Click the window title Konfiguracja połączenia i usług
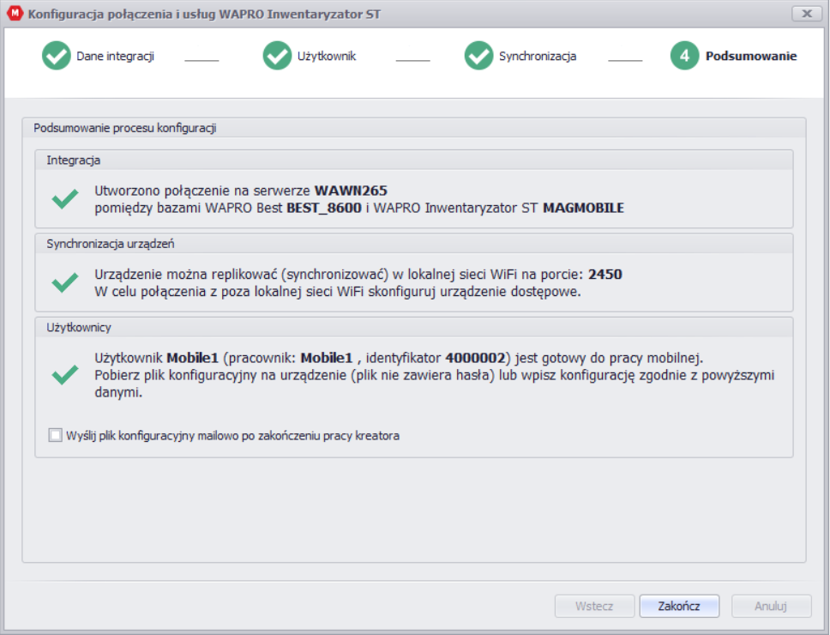This screenshot has width=830, height=635. click(204, 14)
